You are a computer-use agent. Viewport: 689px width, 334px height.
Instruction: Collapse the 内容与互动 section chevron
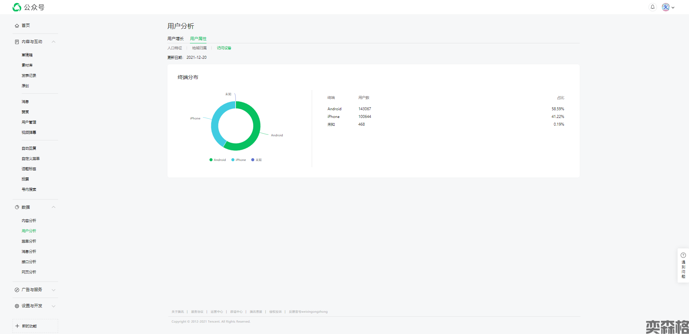[x=54, y=42]
